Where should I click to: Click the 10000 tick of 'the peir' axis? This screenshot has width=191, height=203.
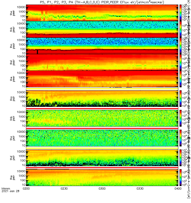[21, 171]
